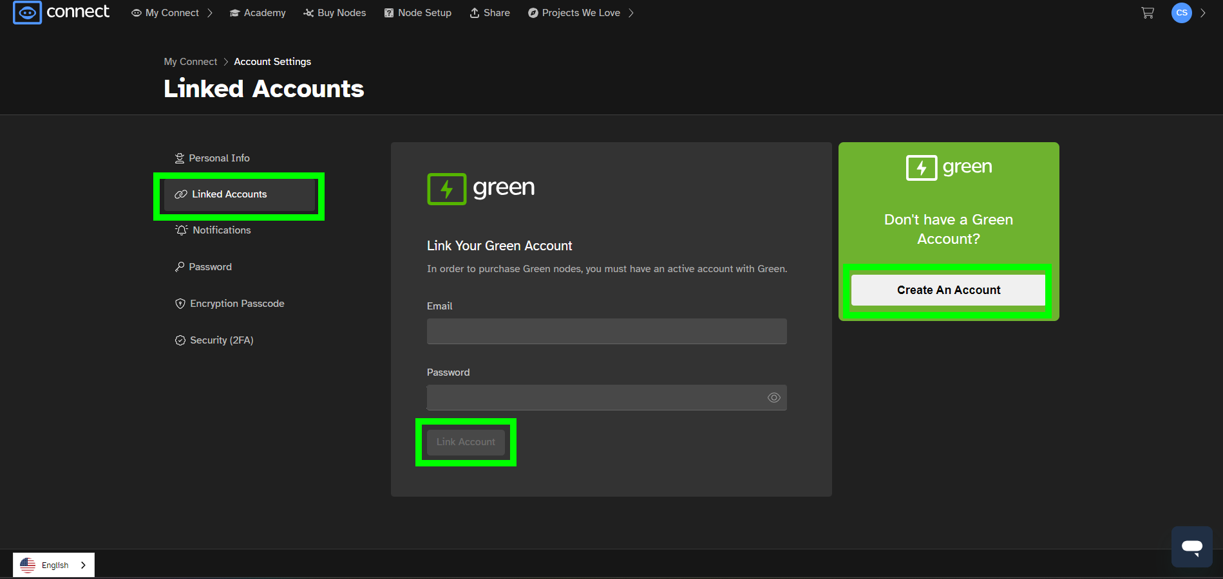Open Password settings in sidebar

click(204, 267)
